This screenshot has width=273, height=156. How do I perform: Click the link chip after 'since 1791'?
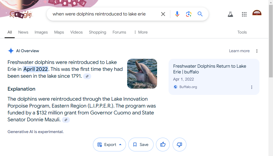click(x=87, y=76)
